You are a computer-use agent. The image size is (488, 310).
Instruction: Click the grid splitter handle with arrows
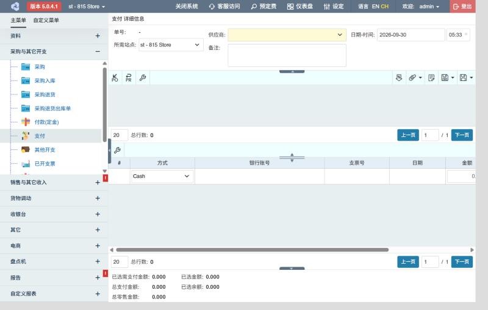[292, 158]
